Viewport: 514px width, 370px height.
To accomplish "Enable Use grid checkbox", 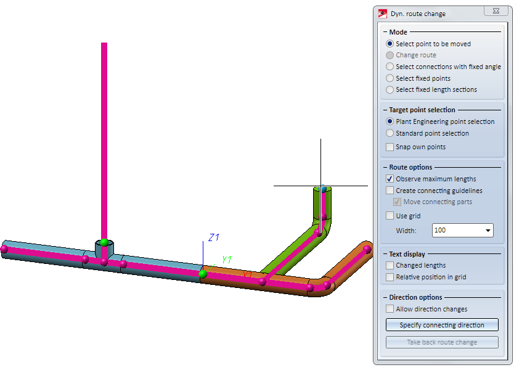I will 390,216.
